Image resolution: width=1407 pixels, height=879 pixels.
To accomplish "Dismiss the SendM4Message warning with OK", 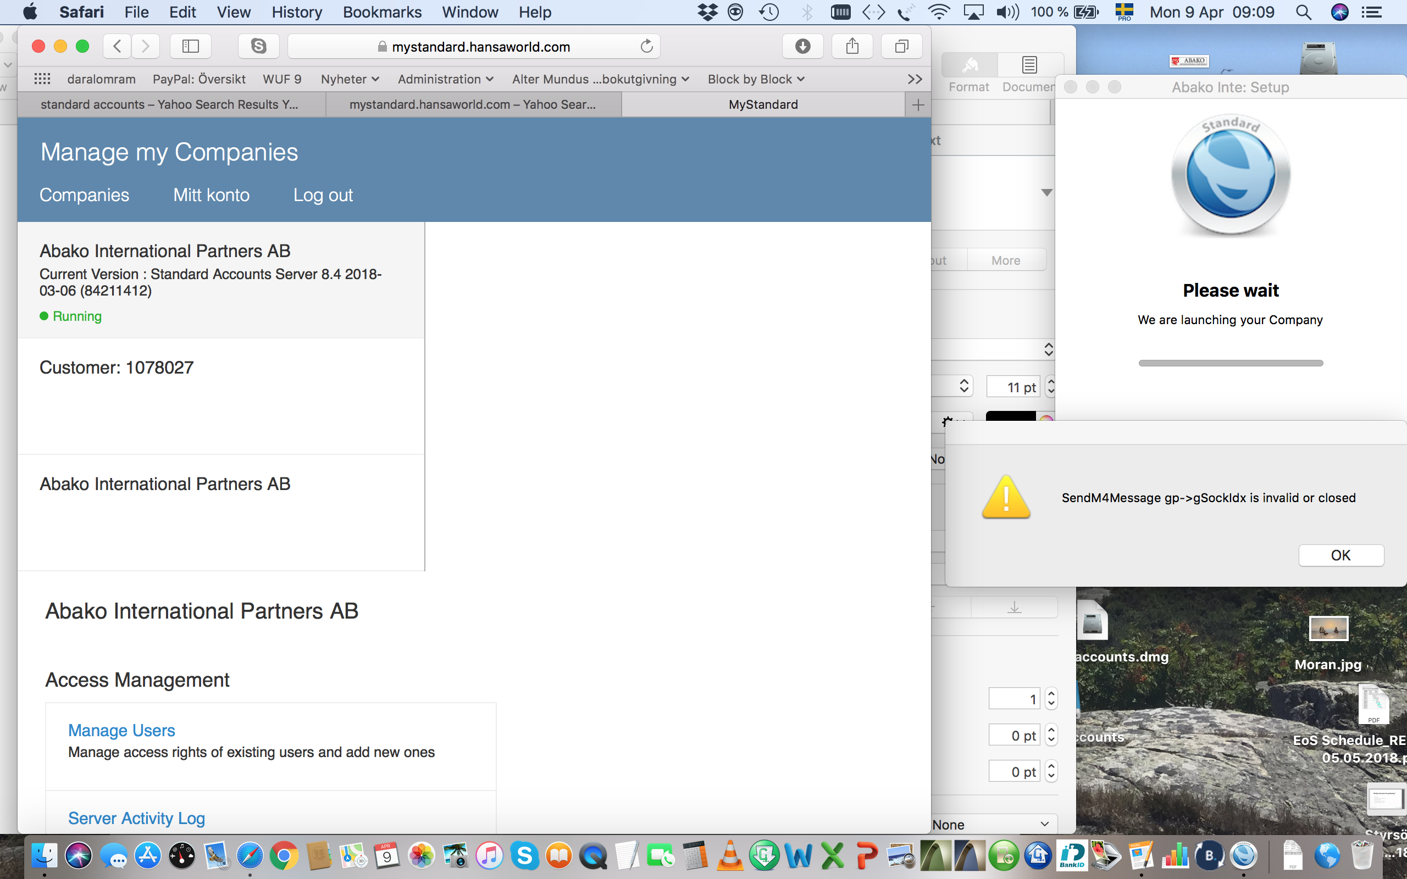I will [1340, 555].
